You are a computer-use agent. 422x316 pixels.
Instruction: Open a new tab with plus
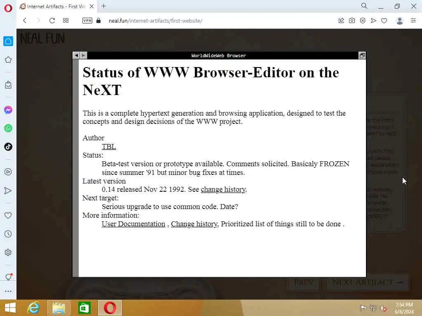[x=103, y=6]
